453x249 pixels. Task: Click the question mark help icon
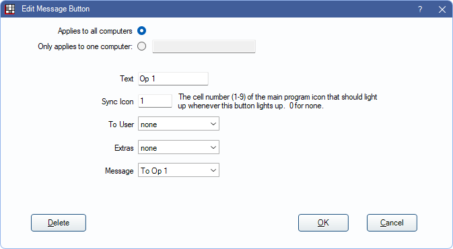[x=420, y=9]
